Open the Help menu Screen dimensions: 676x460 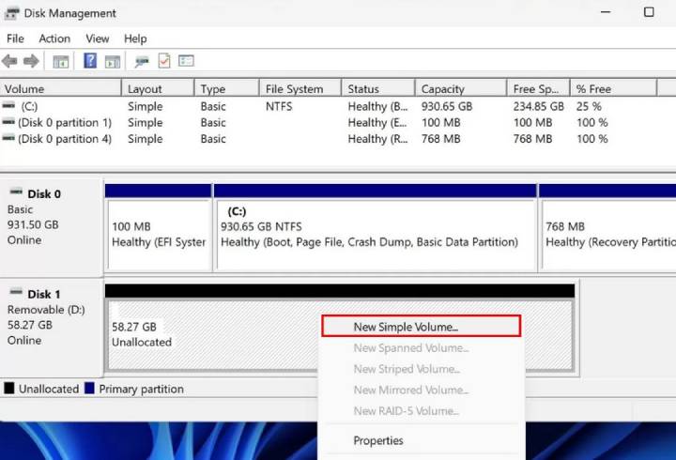[135, 38]
